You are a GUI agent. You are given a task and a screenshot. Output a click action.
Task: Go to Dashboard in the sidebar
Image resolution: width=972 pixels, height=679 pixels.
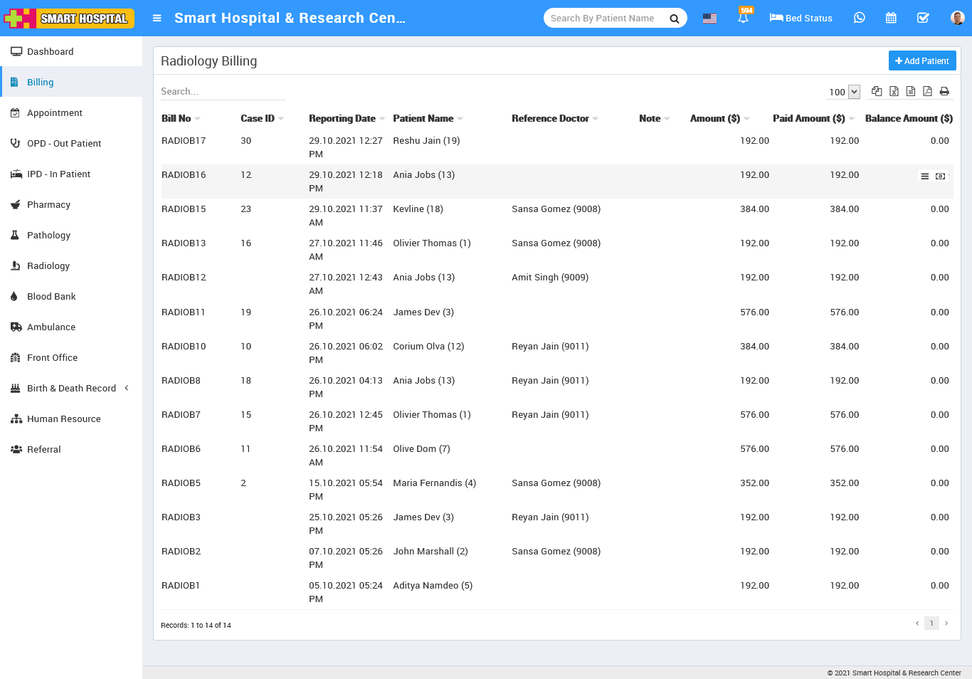(71, 51)
